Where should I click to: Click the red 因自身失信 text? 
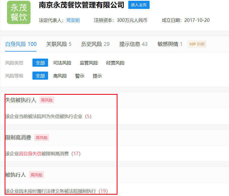[30, 154]
